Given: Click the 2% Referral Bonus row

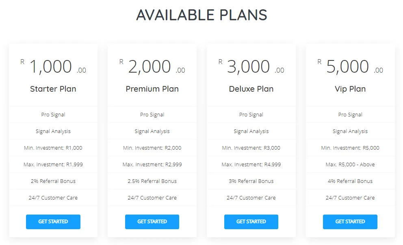Looking at the screenshot, I should [53, 181].
